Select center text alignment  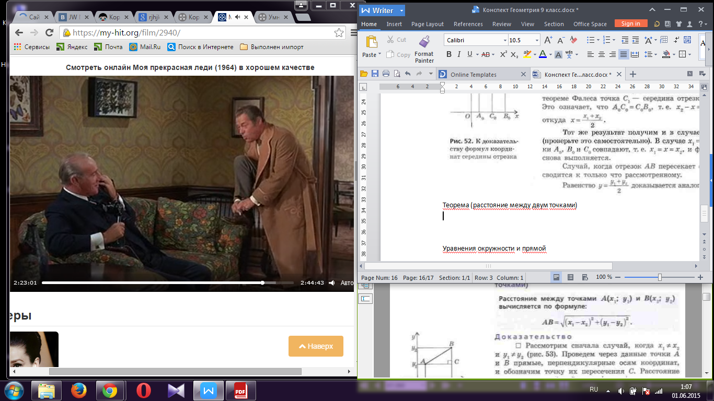[x=602, y=54]
